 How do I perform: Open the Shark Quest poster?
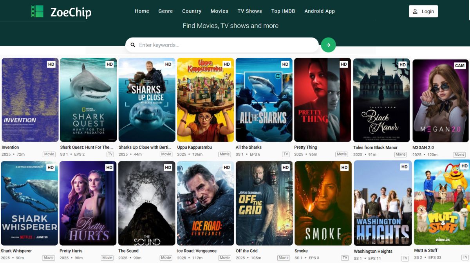[x=88, y=100]
